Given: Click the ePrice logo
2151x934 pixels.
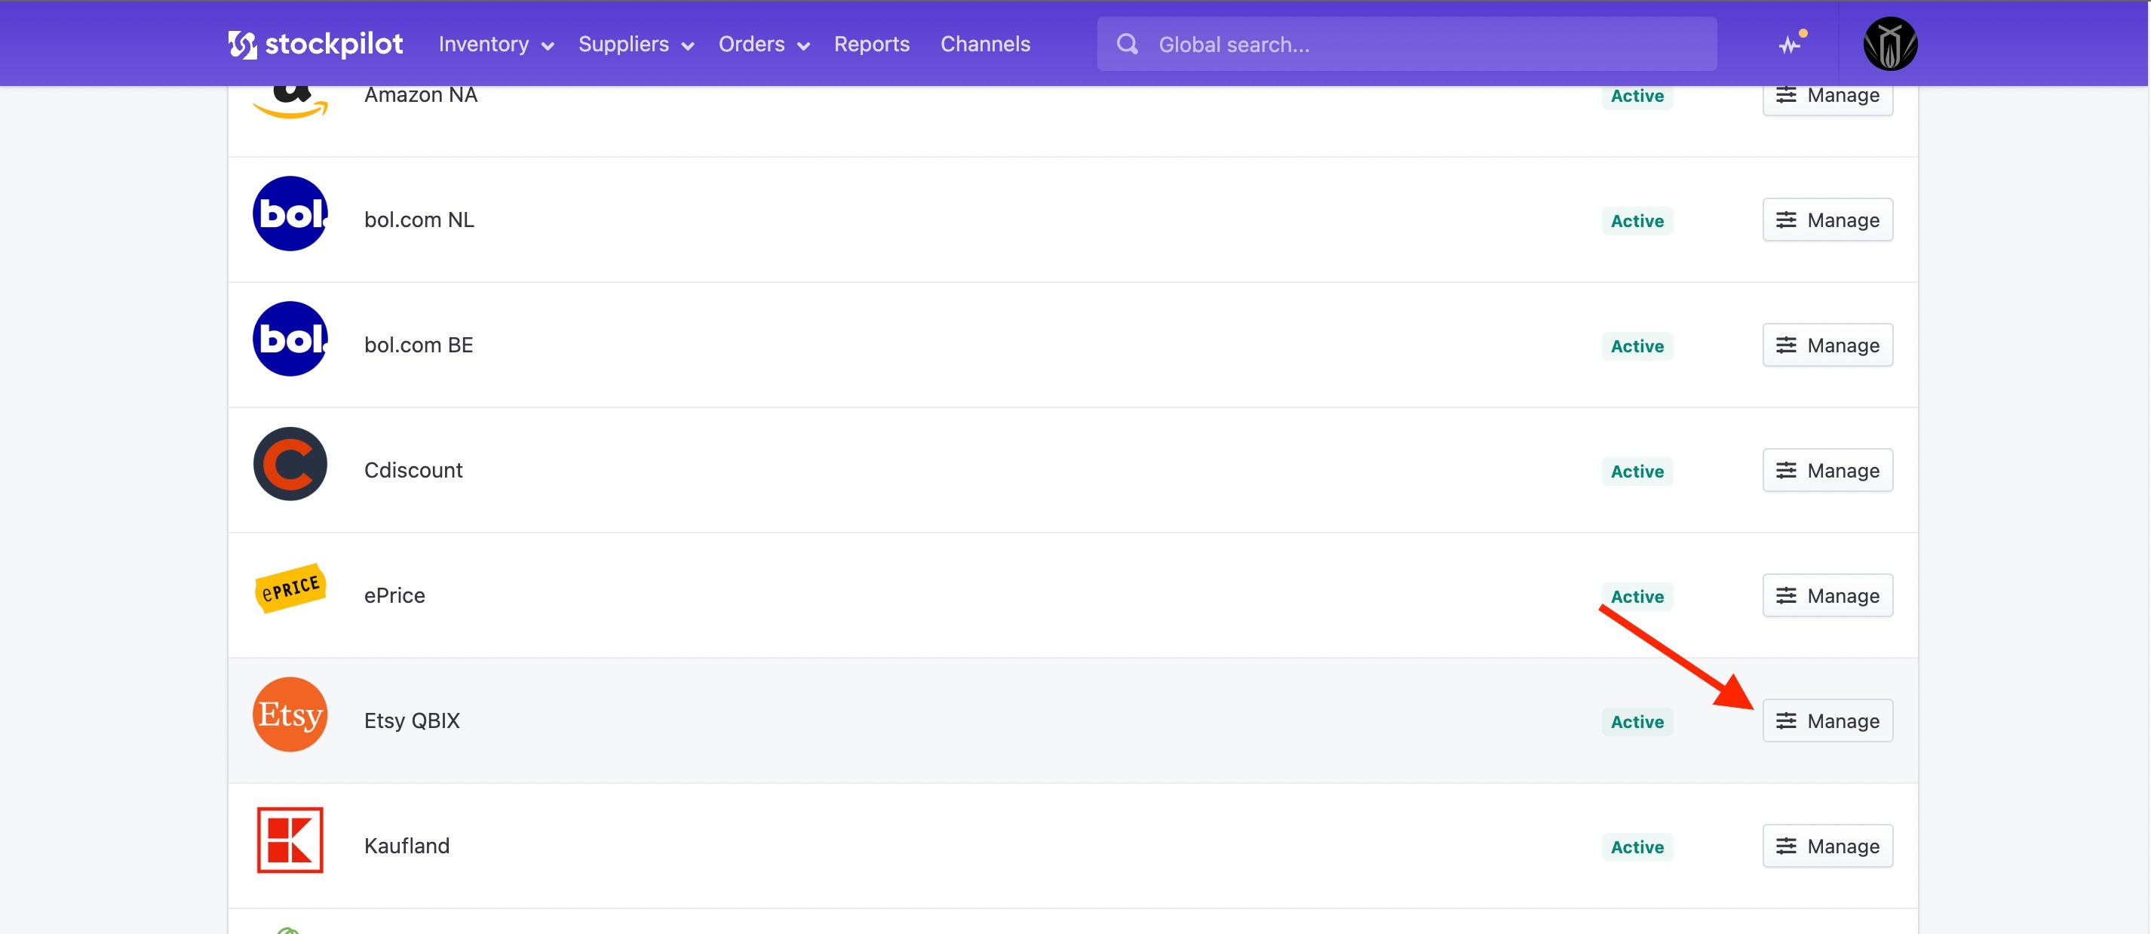Looking at the screenshot, I should (290, 589).
